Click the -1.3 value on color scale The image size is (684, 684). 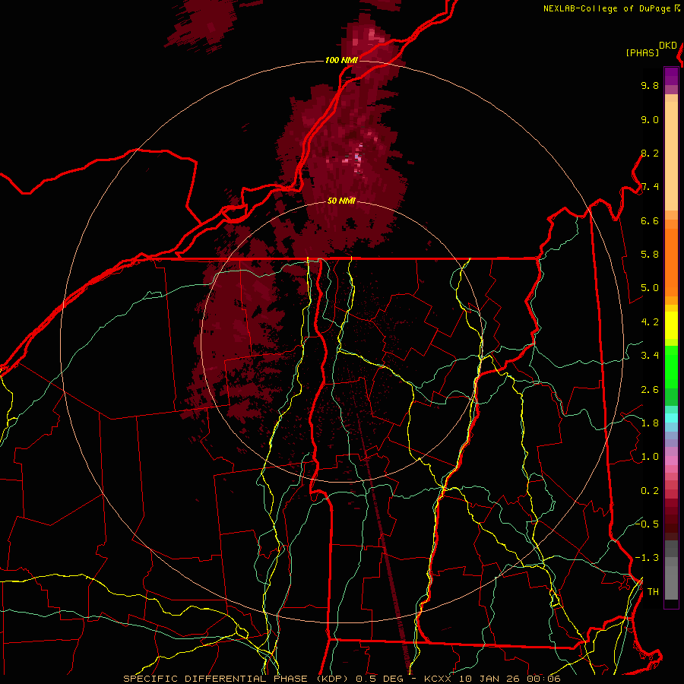(x=647, y=558)
